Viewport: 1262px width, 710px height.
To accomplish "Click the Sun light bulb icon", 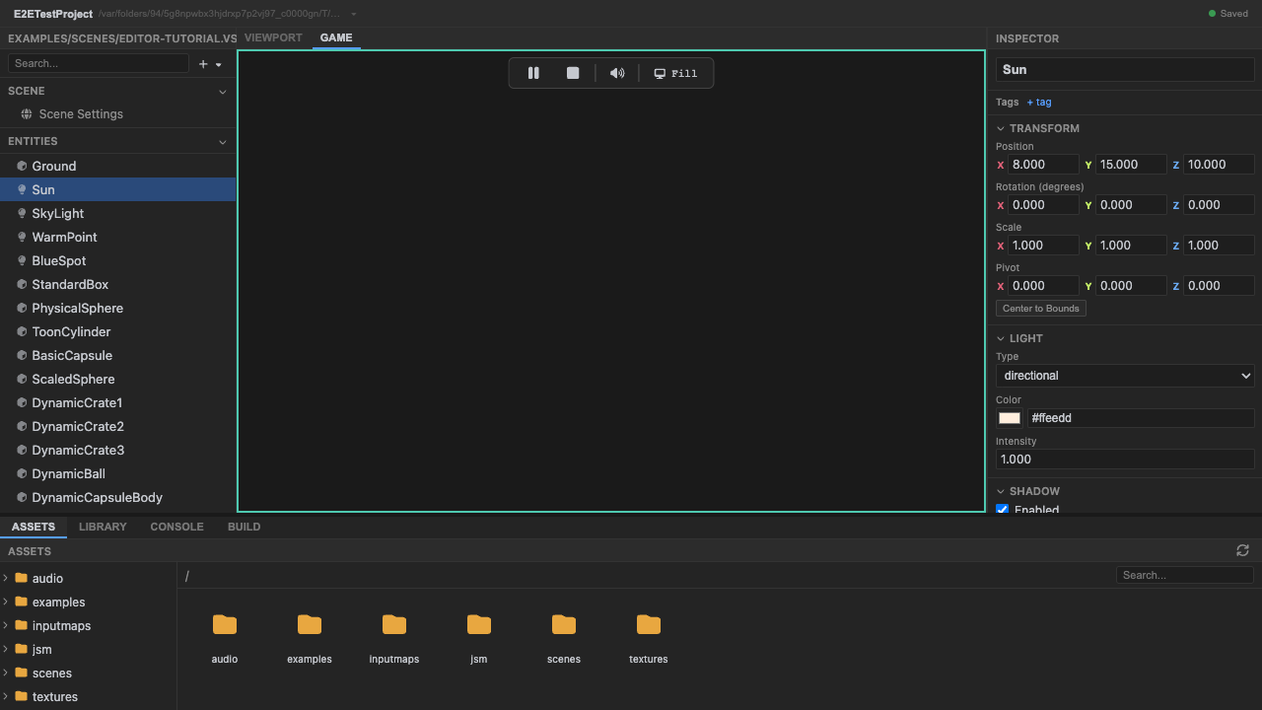I will [x=23, y=189].
